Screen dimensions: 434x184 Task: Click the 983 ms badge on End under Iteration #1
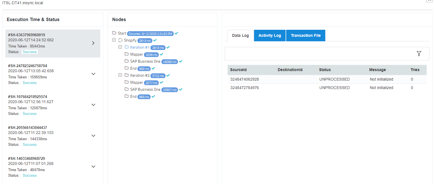144,68
